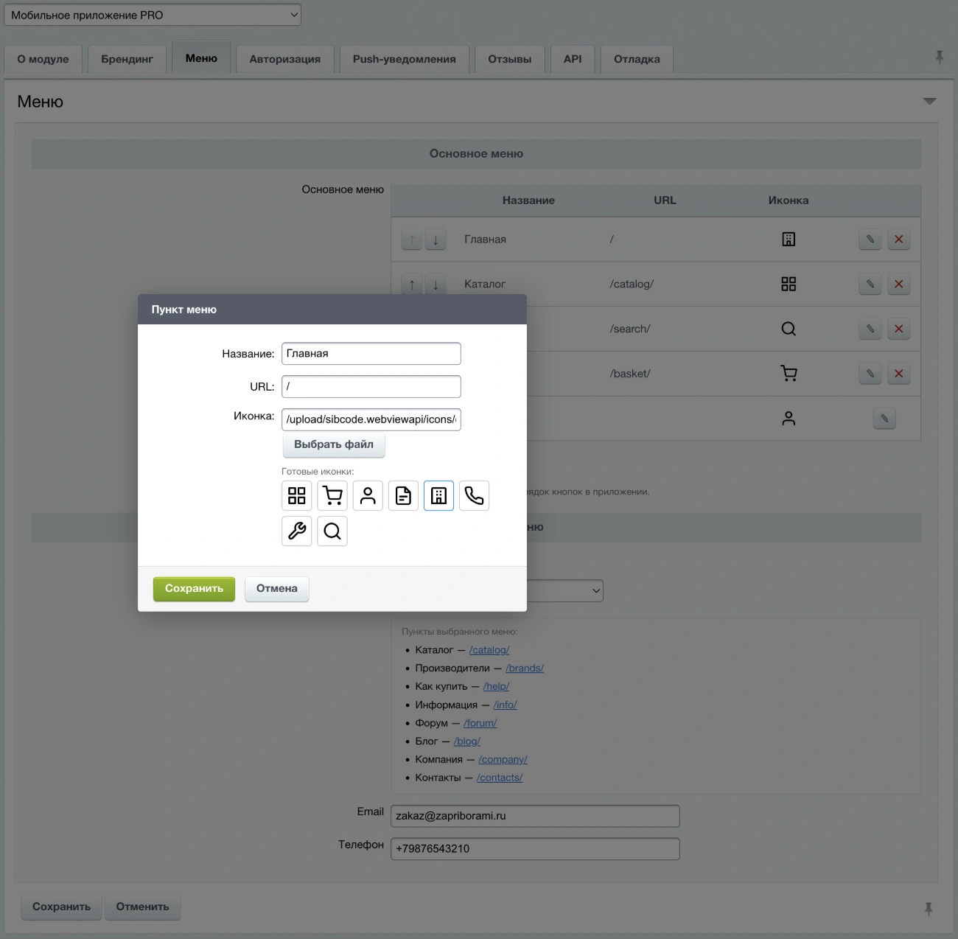Choose the phone handset ready icon

(474, 495)
